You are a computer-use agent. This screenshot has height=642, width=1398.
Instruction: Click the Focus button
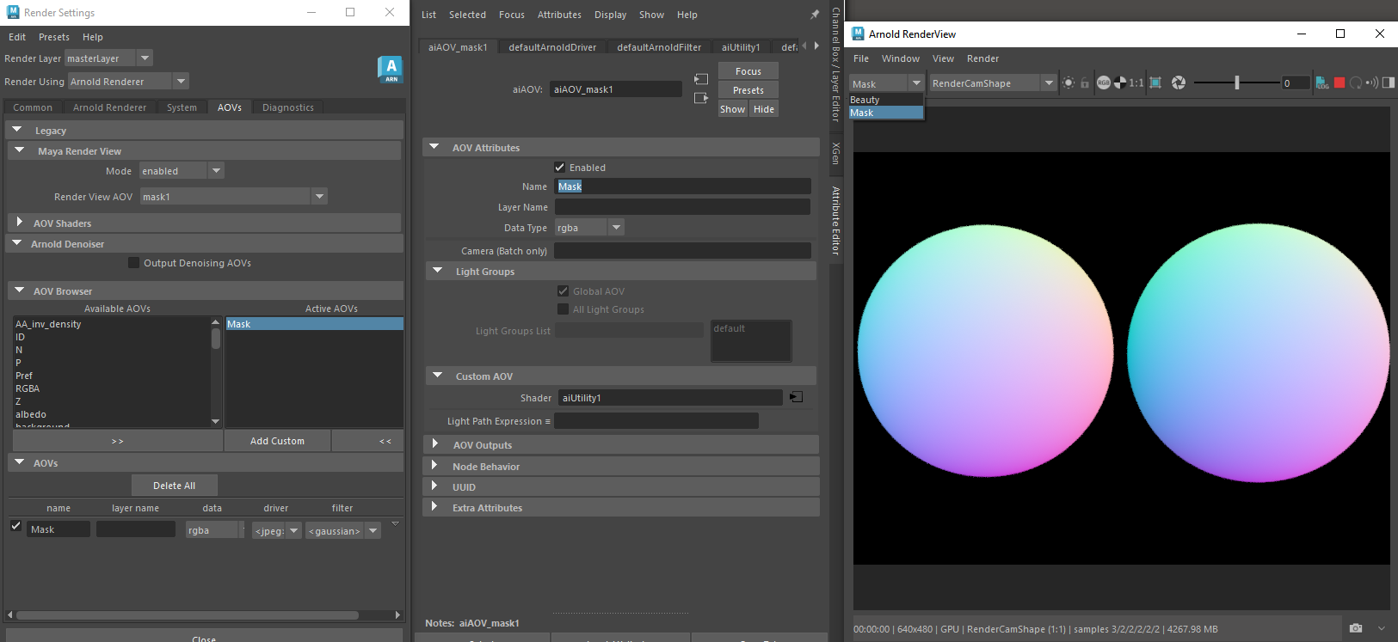pos(748,71)
